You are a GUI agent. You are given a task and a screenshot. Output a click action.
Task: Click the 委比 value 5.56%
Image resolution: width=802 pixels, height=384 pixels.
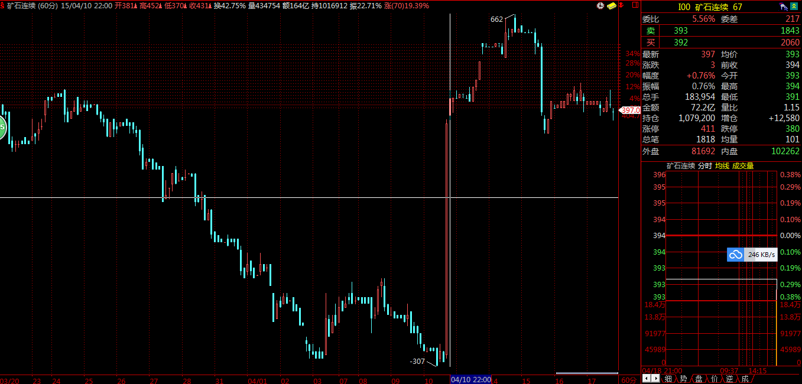[x=704, y=19]
